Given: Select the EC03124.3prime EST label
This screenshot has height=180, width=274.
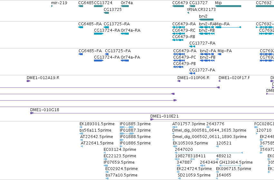Looking at the screenshot, I should point(120,150).
